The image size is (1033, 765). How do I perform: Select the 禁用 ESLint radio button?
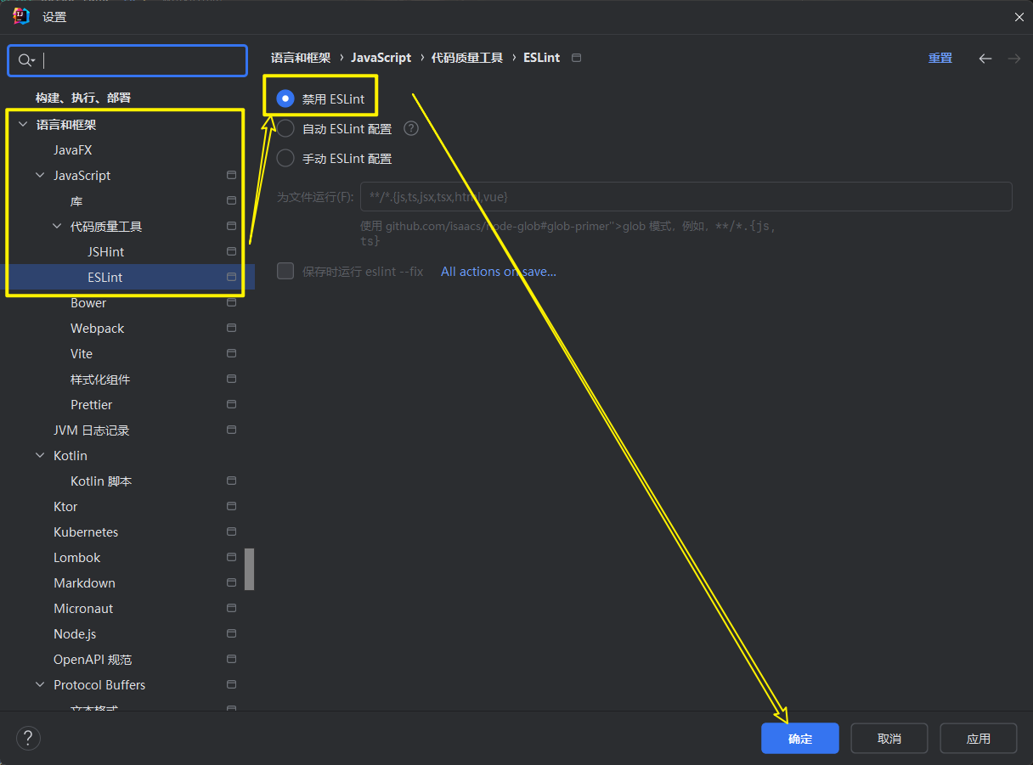pos(286,99)
